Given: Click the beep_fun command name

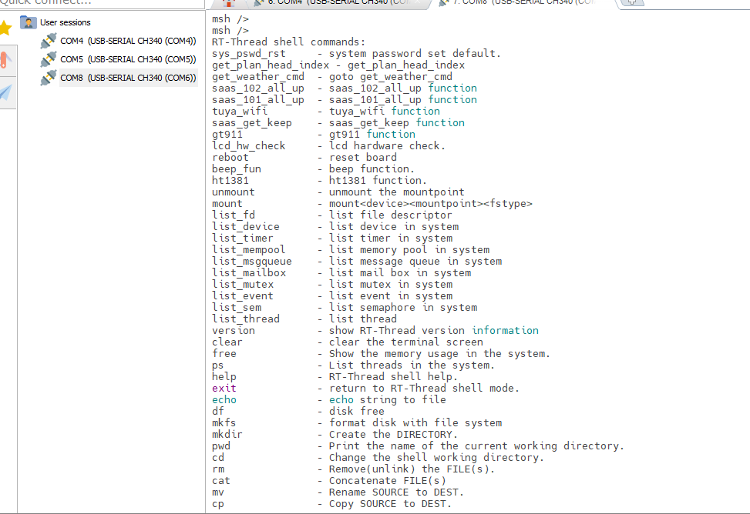Looking at the screenshot, I should tap(237, 169).
